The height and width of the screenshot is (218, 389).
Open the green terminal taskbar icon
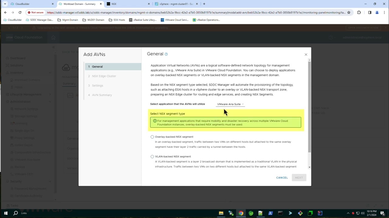(310, 213)
